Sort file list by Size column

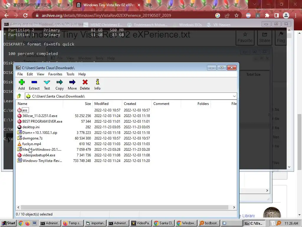[78, 104]
